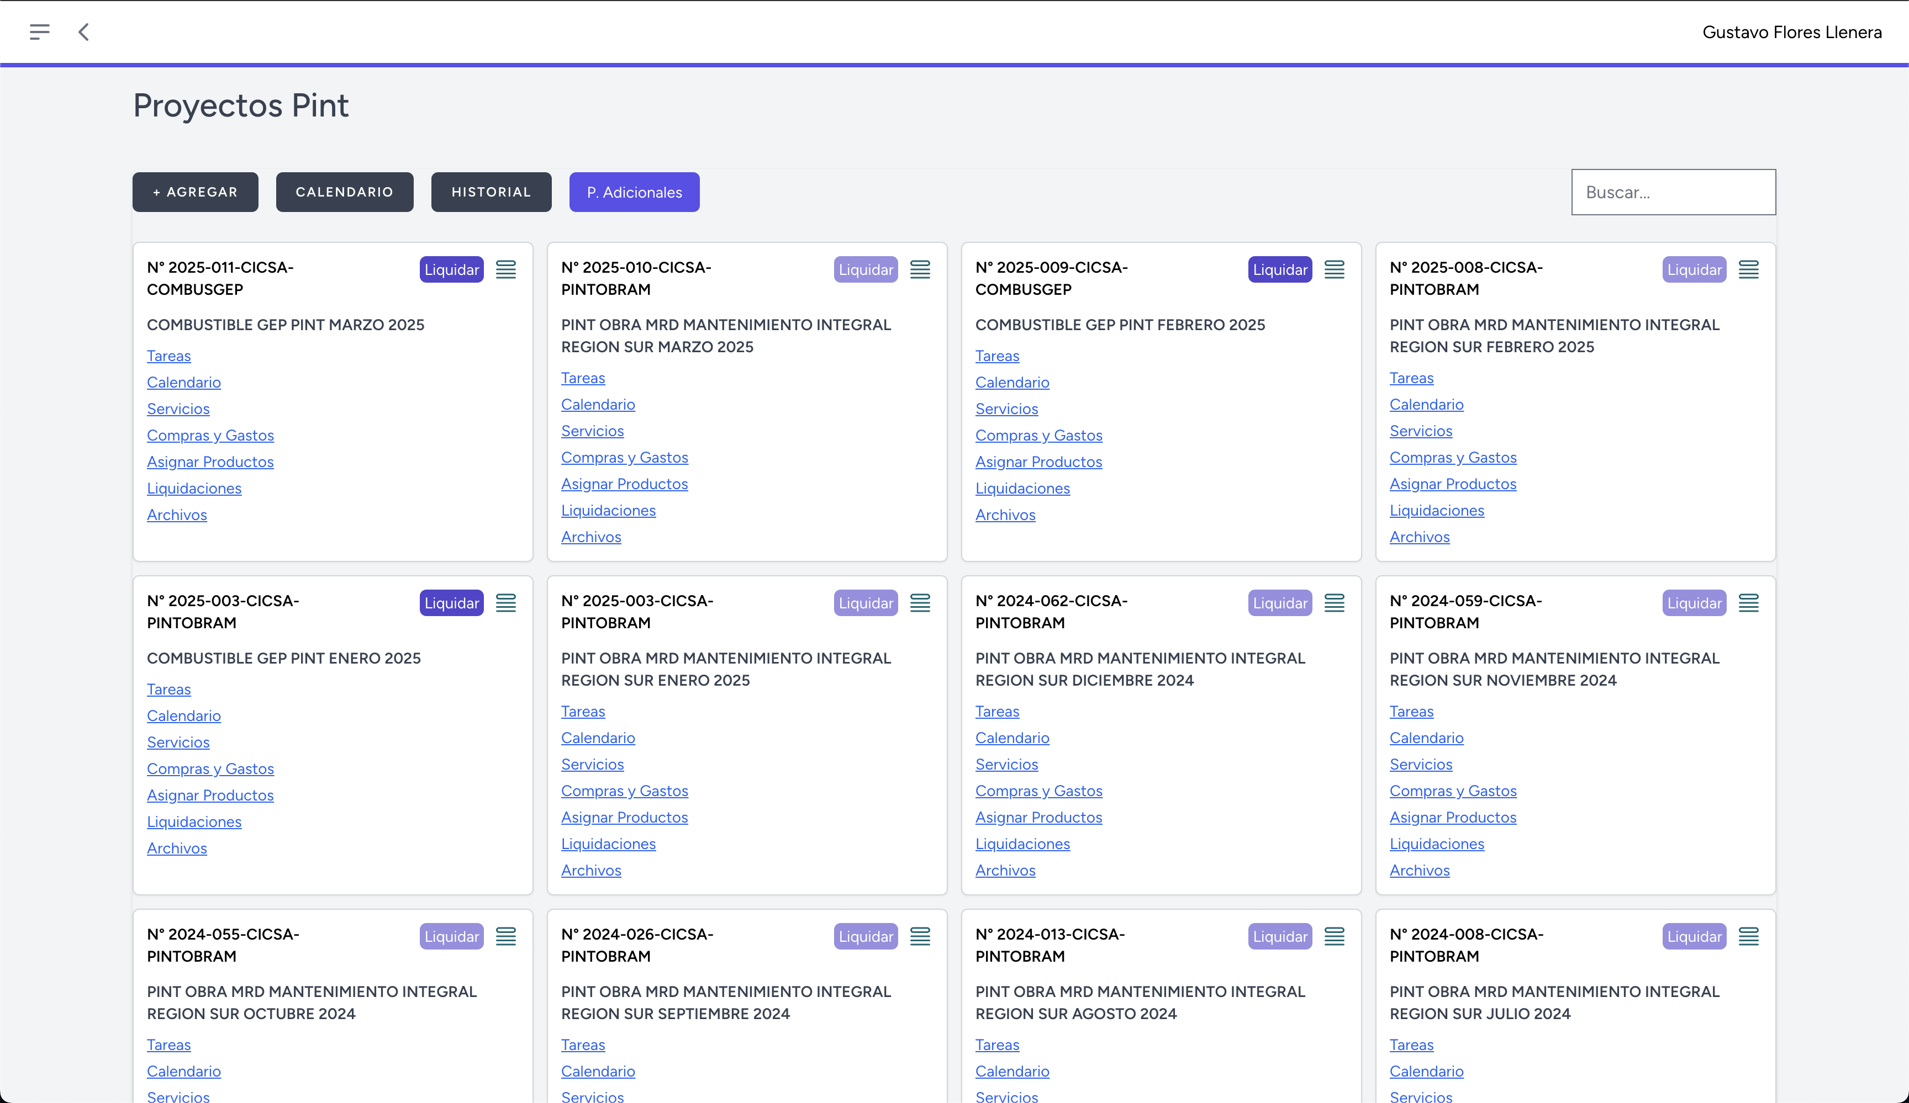Open list menu icon on 2025-010-CICSA-PINTOBRAM card
Image resolution: width=1909 pixels, height=1103 pixels.
(920, 269)
